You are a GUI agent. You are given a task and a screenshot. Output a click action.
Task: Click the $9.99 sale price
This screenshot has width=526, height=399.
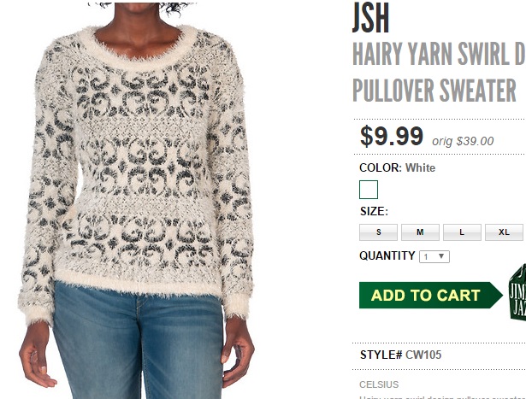(x=392, y=136)
